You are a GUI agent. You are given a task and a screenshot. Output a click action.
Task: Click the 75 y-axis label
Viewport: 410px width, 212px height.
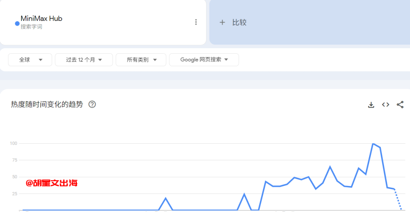[15, 160]
